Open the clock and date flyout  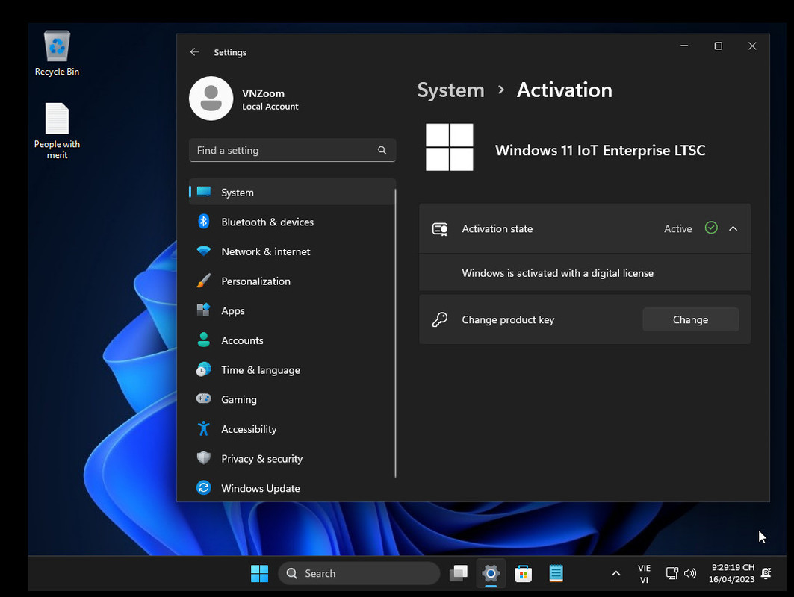731,573
